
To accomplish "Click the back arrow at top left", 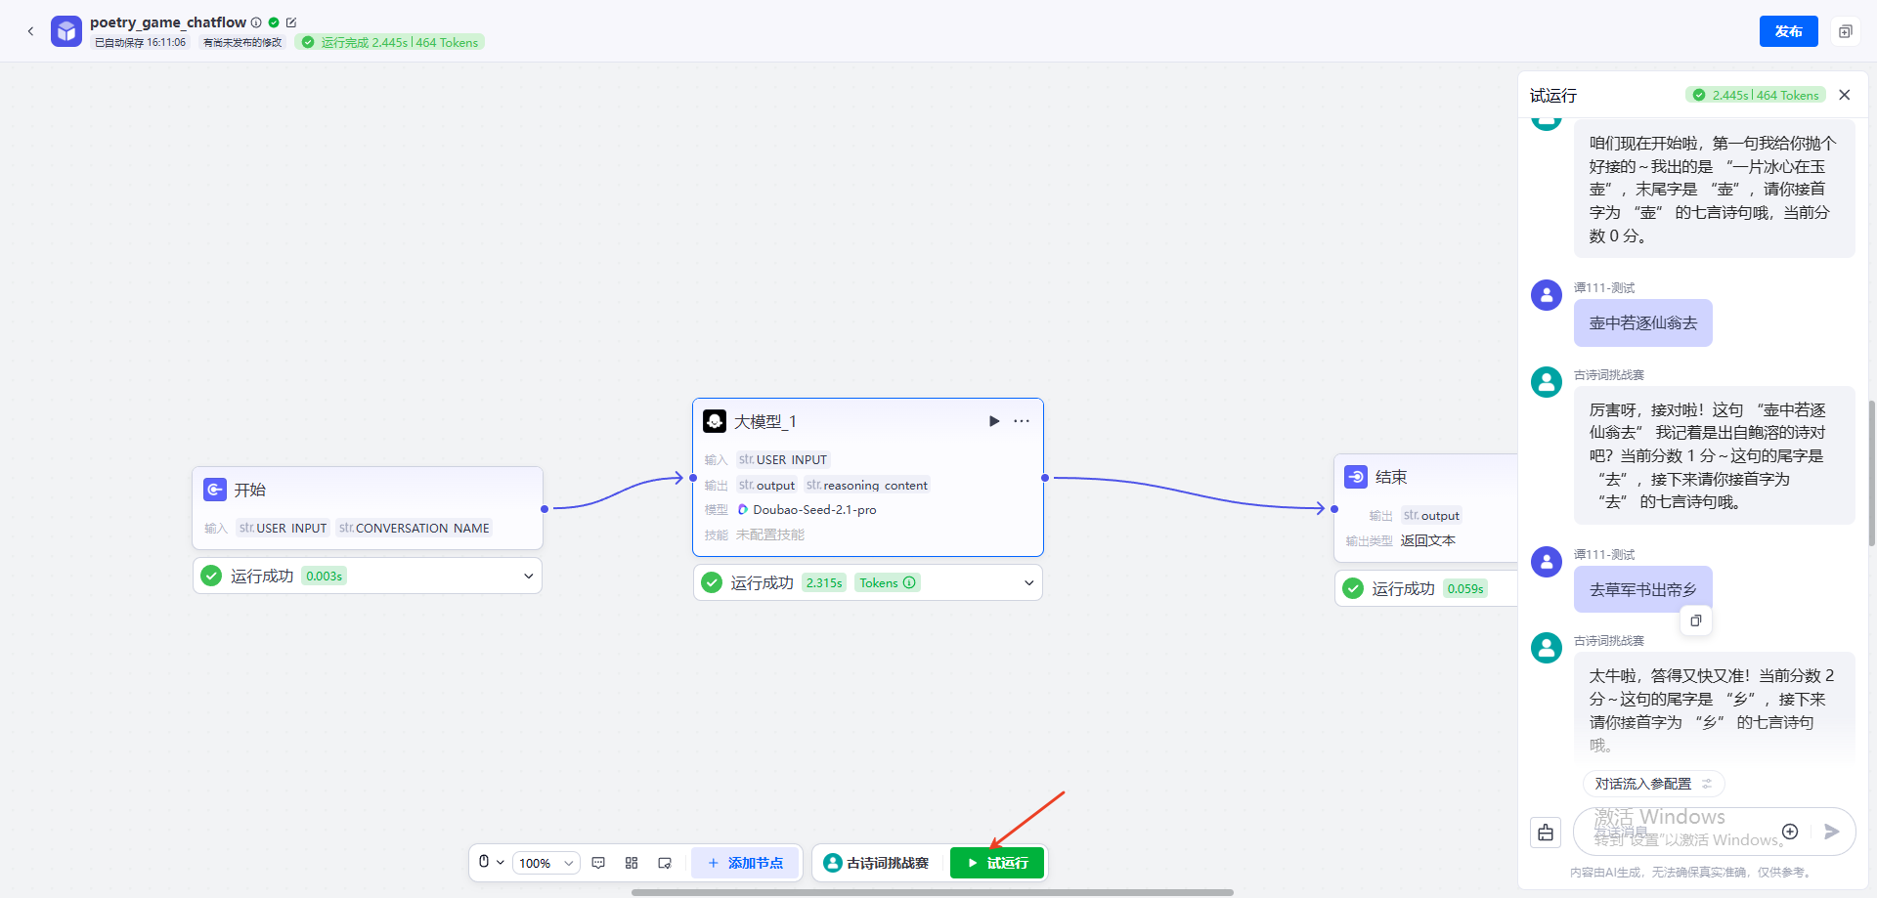I will point(30,31).
